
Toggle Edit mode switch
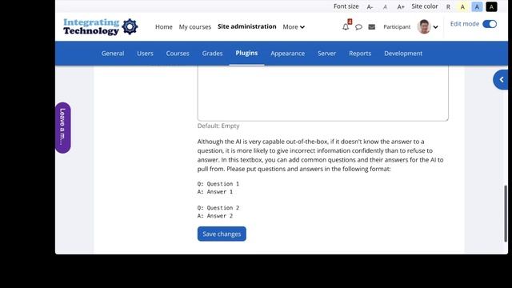pyautogui.click(x=490, y=24)
